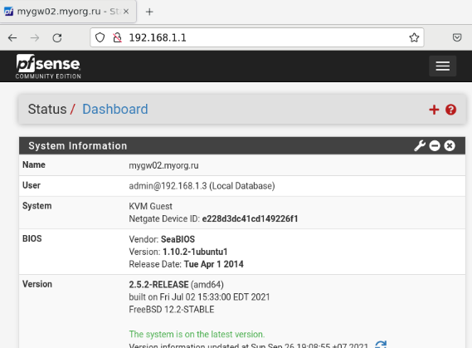Bookmark page with the star icon

[414, 37]
